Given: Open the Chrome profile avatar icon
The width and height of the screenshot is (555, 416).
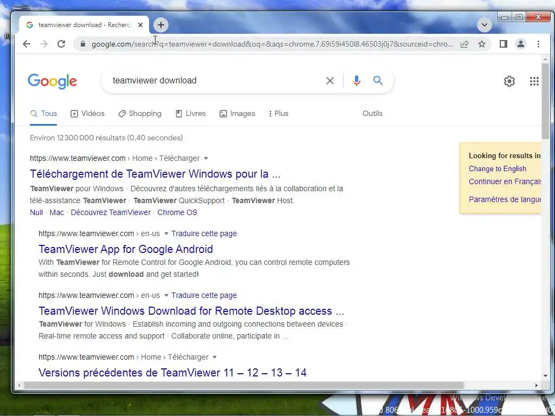Looking at the screenshot, I should pos(521,44).
